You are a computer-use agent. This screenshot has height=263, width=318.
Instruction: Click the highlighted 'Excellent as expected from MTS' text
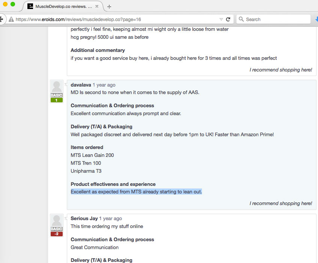pos(136,192)
